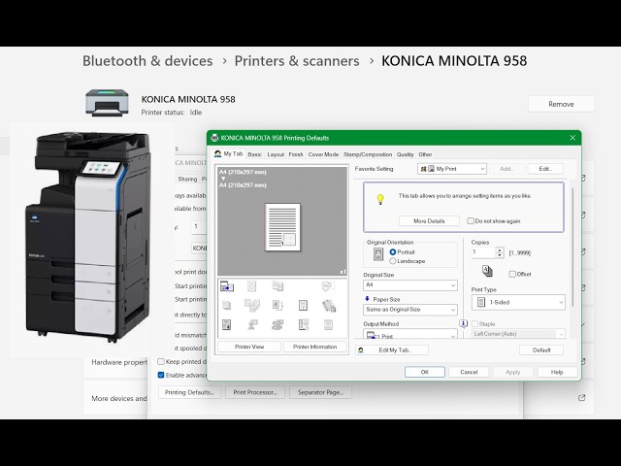Switch to the My Tab tab
The height and width of the screenshot is (466, 621).
229,153
